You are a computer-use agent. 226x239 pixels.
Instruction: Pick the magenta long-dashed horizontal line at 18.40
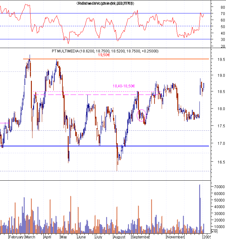(97, 95)
